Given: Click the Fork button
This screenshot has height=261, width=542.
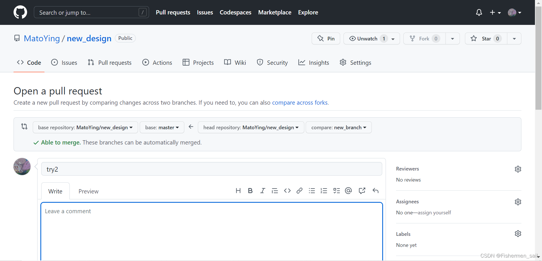Looking at the screenshot, I should point(424,38).
